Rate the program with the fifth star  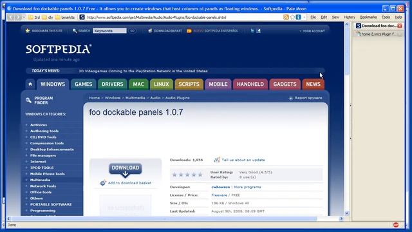[x=200, y=175]
